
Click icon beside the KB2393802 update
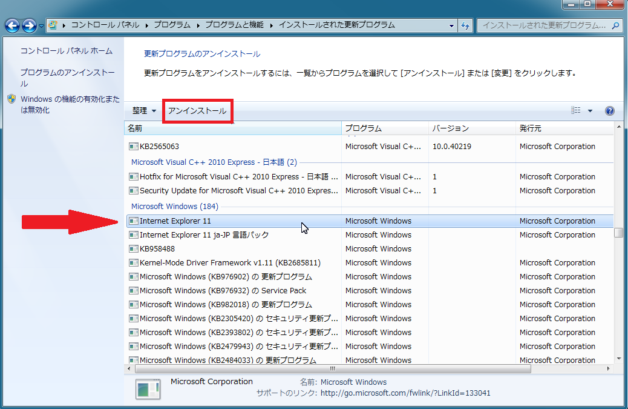click(x=133, y=333)
